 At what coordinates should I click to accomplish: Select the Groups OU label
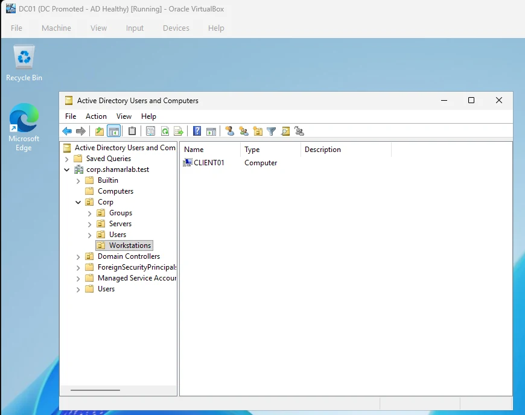click(x=121, y=213)
